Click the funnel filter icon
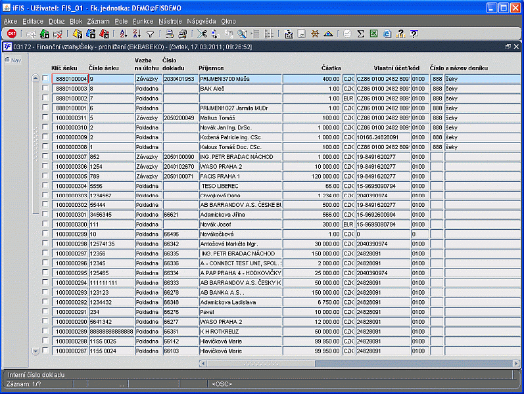The height and width of the screenshot is (394, 524). 151,33
